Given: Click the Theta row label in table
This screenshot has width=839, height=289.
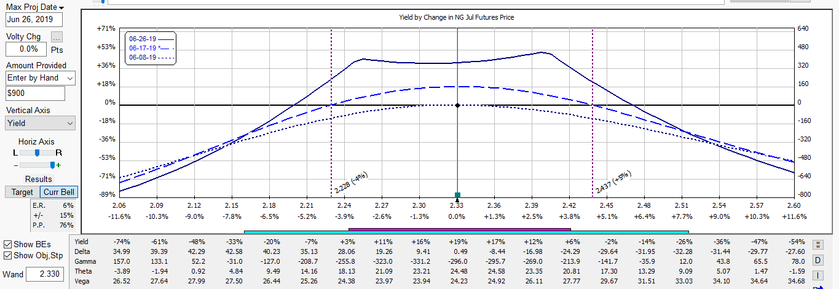Looking at the screenshot, I should pyautogui.click(x=83, y=271).
